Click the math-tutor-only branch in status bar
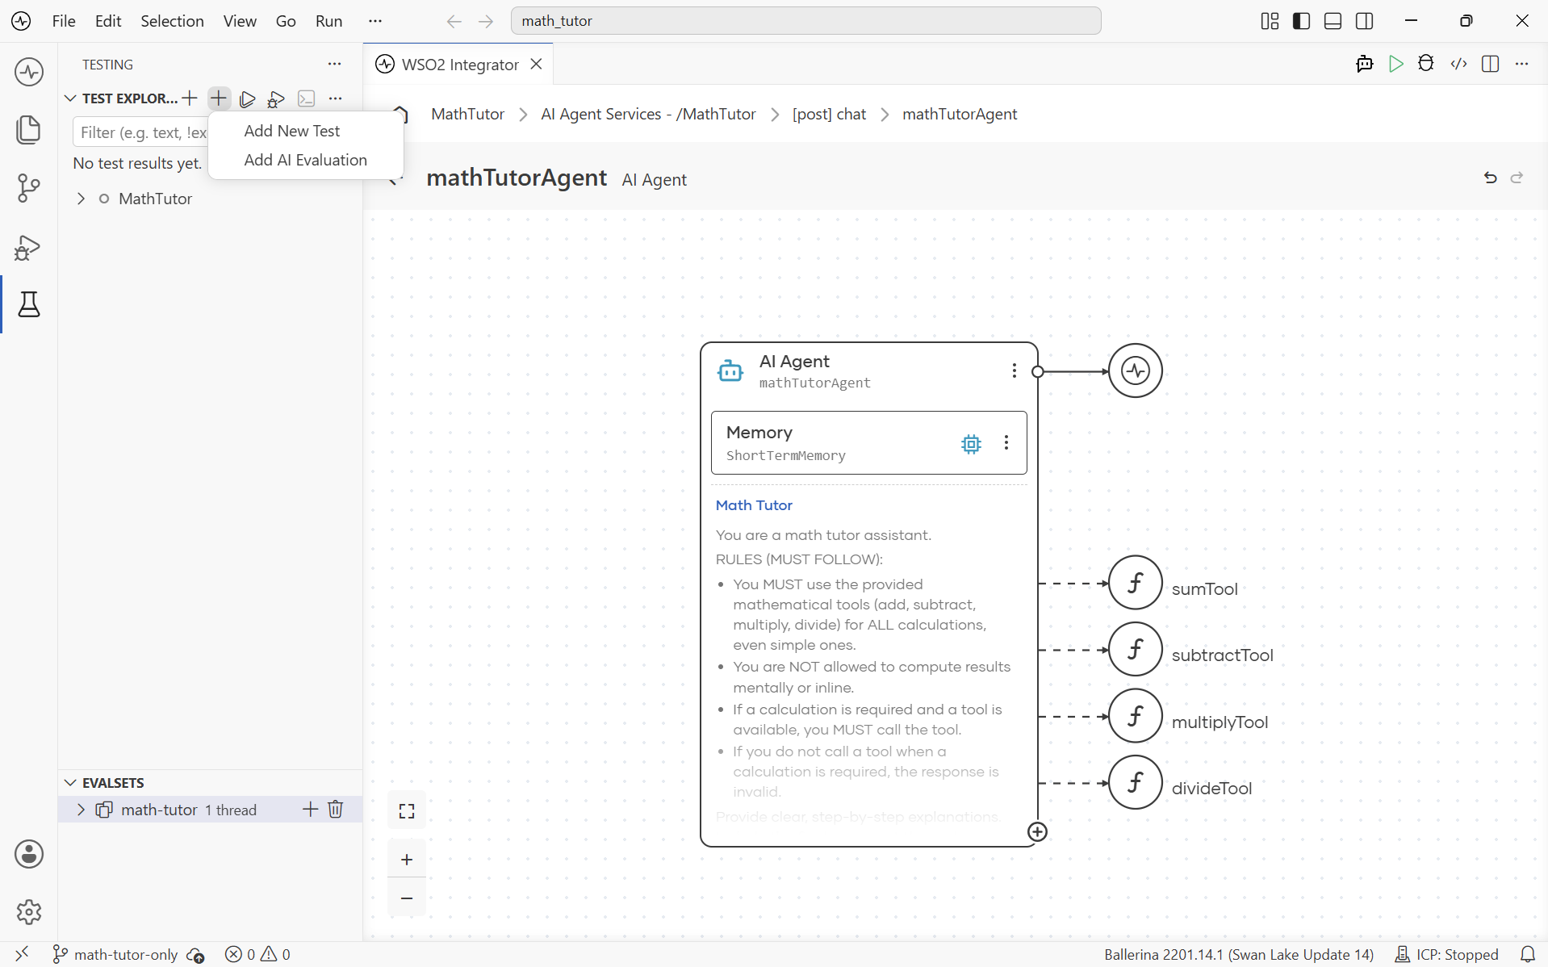 (115, 955)
